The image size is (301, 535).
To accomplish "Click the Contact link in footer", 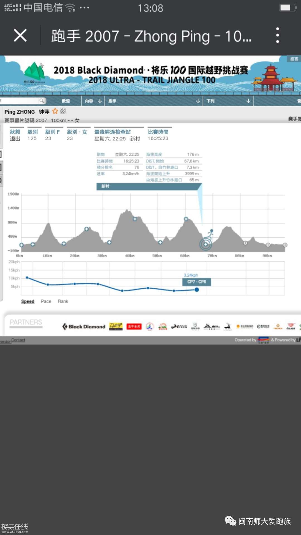I will (18, 340).
